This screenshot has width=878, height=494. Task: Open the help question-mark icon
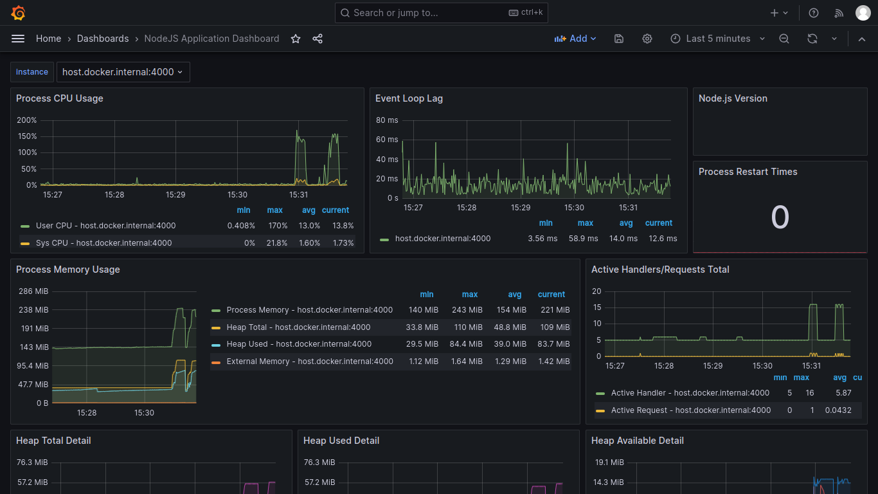point(814,13)
